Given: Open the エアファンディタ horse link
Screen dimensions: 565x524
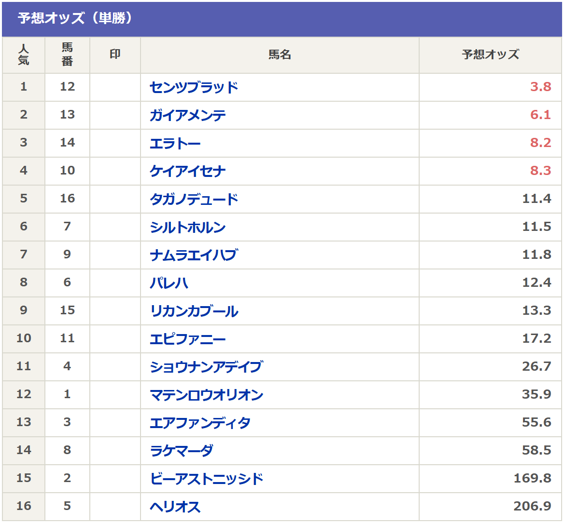Looking at the screenshot, I should point(200,423).
